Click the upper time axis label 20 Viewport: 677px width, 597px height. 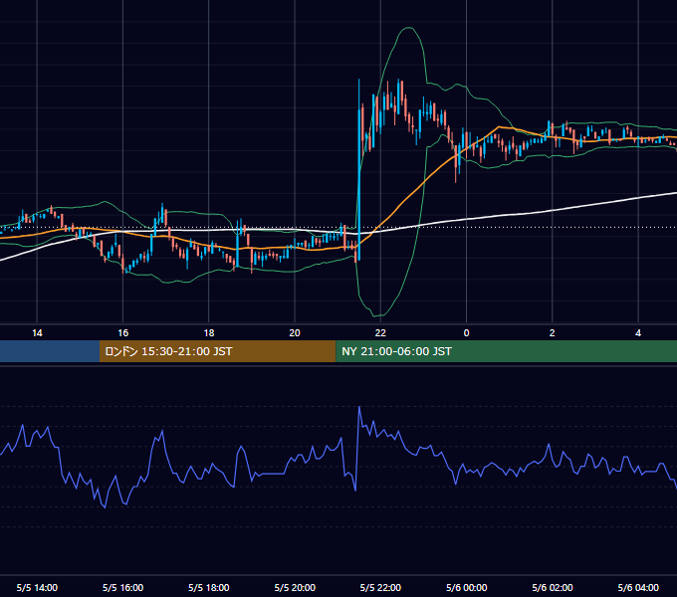click(295, 333)
